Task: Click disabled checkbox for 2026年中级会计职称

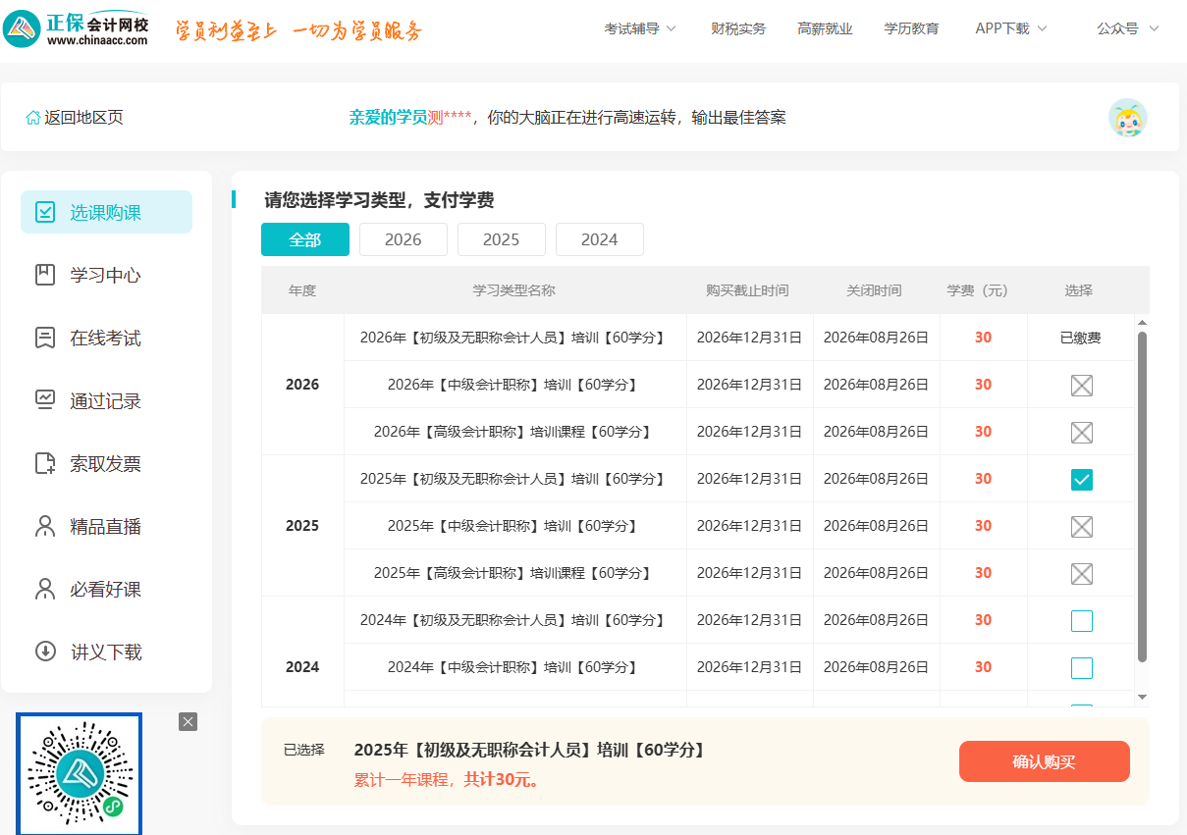Action: pyautogui.click(x=1082, y=385)
